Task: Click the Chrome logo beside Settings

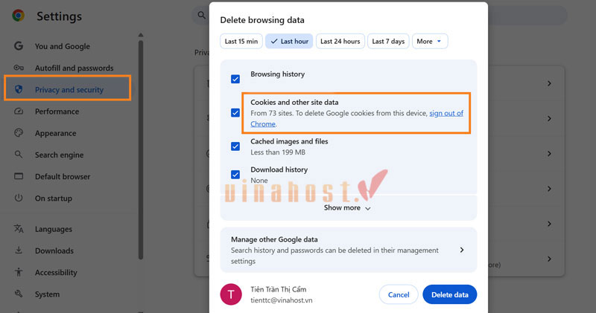Action: [x=18, y=16]
